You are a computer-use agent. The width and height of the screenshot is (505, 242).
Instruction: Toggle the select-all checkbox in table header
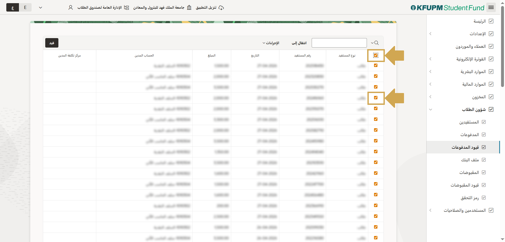[x=376, y=55]
